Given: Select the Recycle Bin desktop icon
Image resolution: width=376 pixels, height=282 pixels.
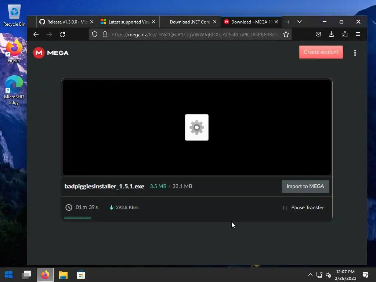Looking at the screenshot, I should pyautogui.click(x=14, y=15).
